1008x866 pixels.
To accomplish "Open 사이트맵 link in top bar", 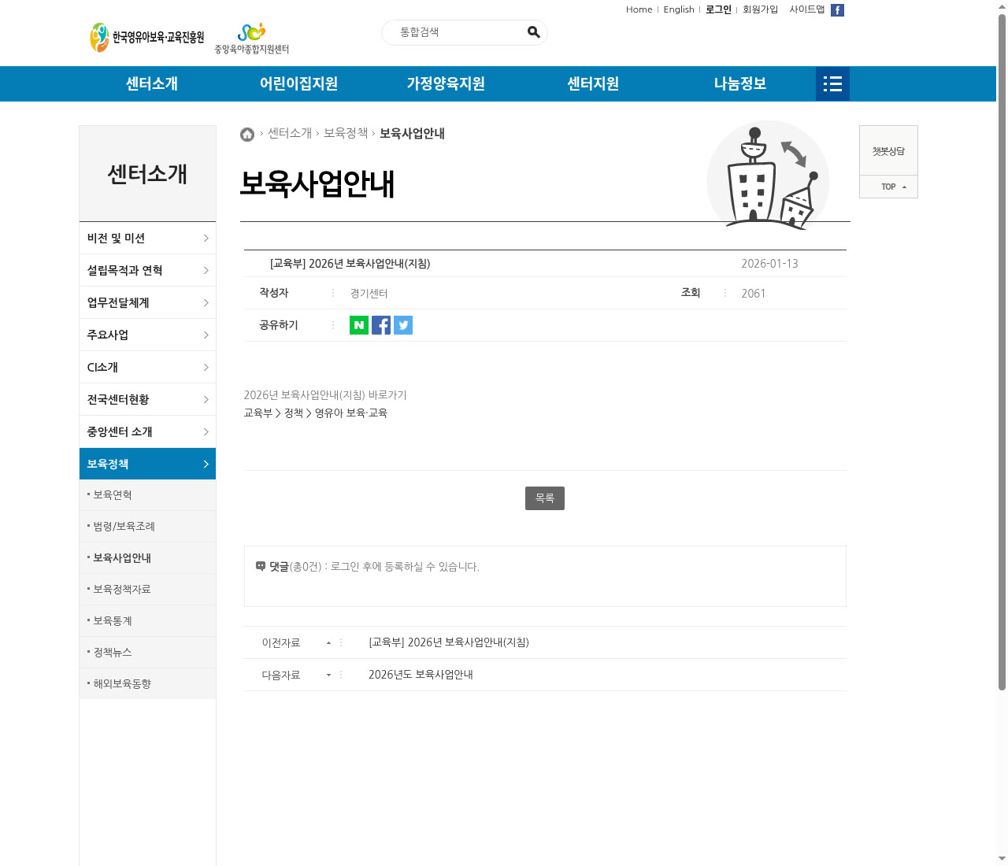I will coord(807,9).
